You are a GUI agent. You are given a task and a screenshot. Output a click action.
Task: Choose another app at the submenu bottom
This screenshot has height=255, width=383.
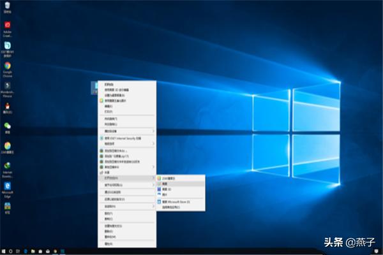pos(181,207)
